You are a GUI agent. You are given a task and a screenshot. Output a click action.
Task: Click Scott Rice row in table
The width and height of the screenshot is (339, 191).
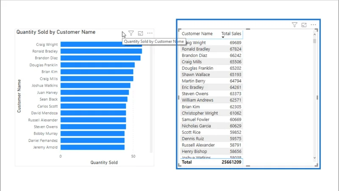[x=211, y=132]
